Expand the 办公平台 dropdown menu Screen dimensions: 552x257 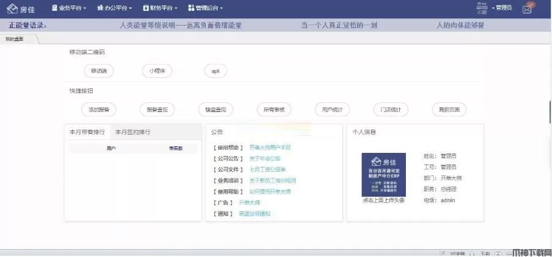(x=114, y=9)
